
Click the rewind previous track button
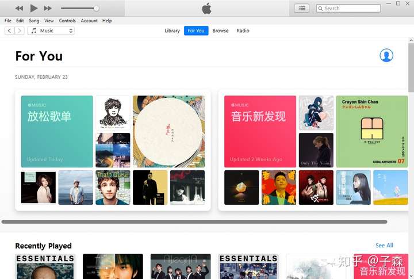(x=19, y=9)
